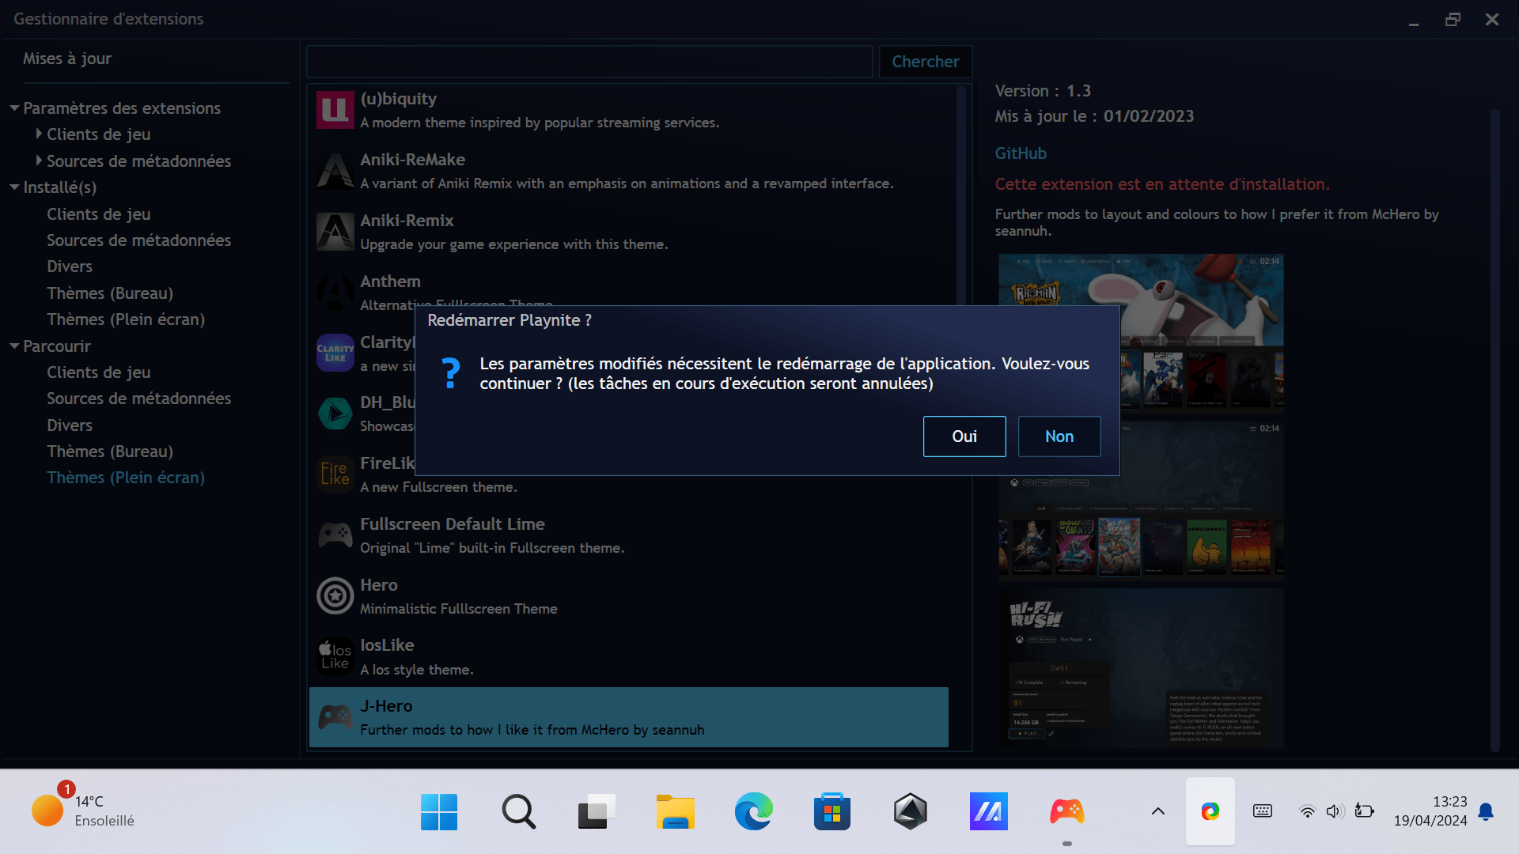Select Thèmes (Plein écran) under Parcourir
This screenshot has width=1519, height=854.
(126, 478)
